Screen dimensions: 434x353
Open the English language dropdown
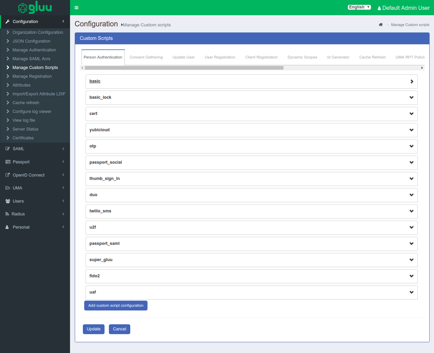[x=359, y=7]
